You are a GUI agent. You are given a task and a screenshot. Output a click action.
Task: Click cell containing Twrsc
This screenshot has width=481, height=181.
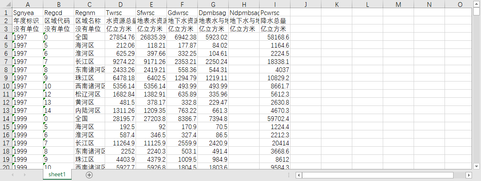click(120, 12)
